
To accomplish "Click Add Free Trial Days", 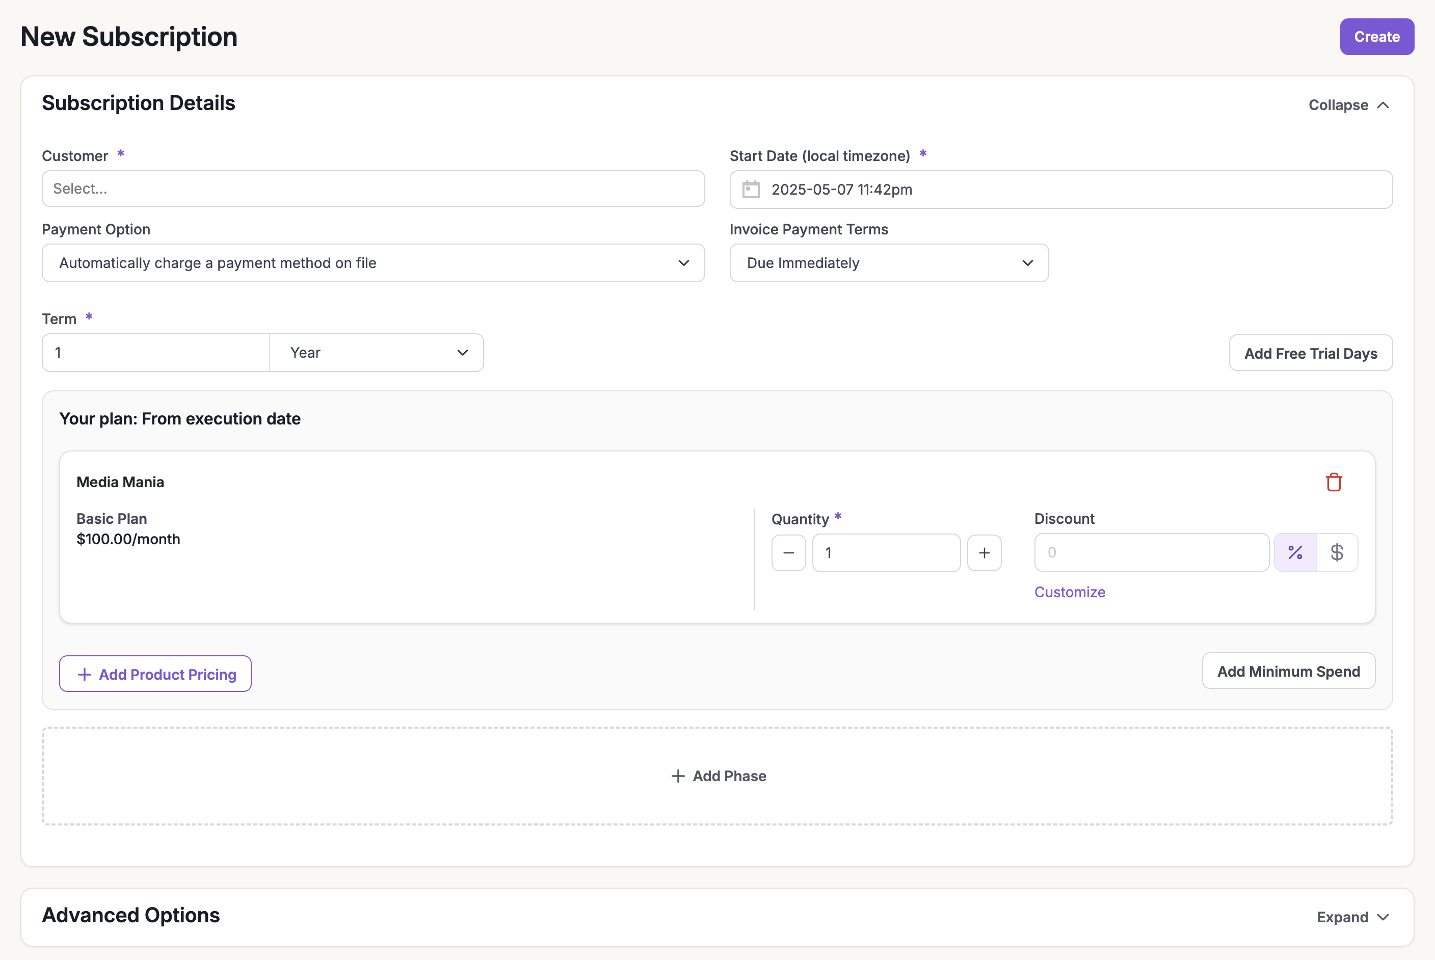I will [1311, 353].
